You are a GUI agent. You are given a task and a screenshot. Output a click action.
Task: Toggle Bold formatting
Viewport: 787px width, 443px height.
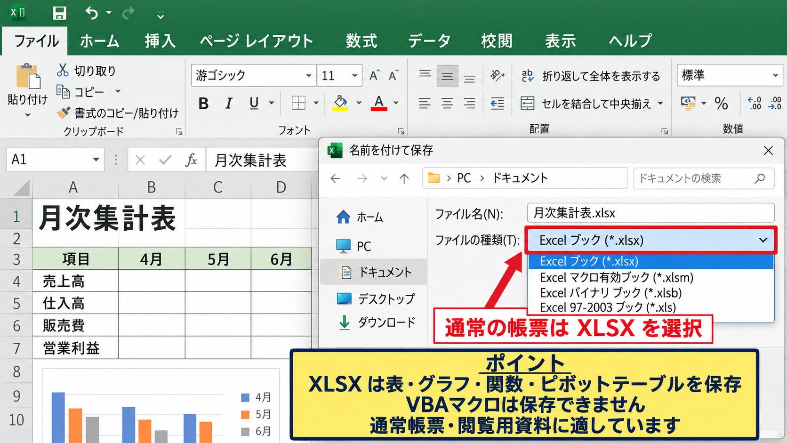click(x=203, y=103)
